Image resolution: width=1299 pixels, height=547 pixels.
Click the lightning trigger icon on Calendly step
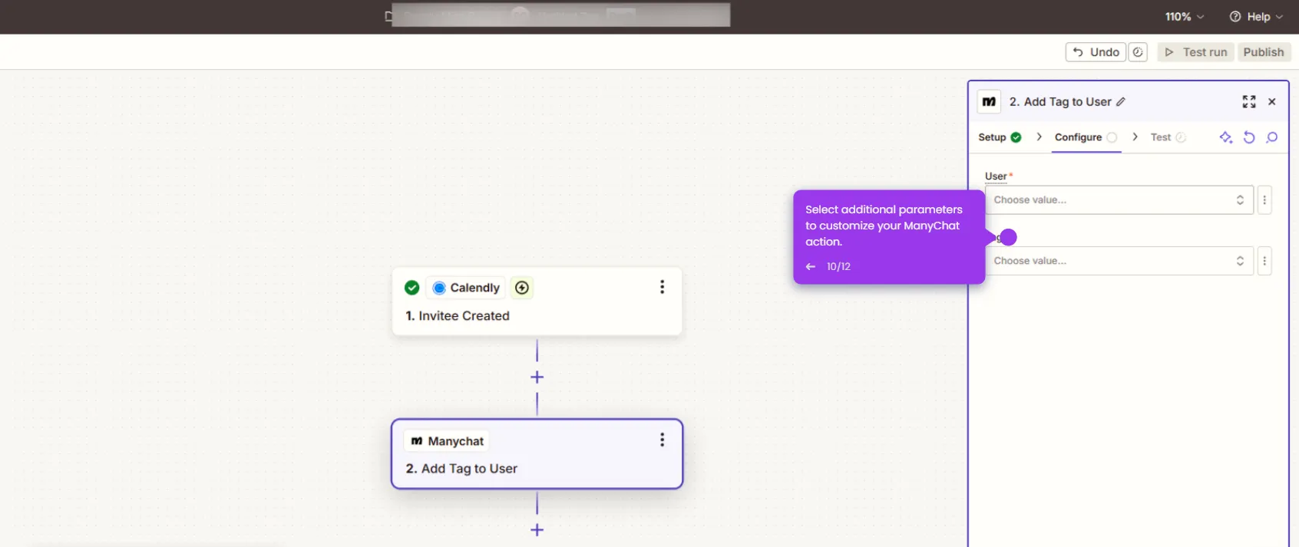pyautogui.click(x=522, y=288)
